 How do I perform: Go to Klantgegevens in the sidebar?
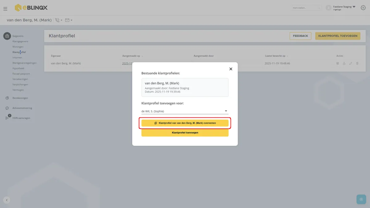click(x=20, y=41)
